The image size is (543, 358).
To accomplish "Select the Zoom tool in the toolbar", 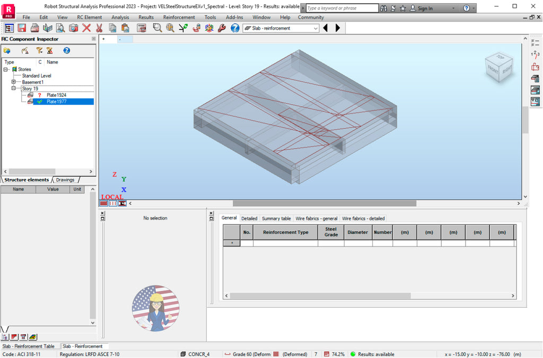I will 156,28.
